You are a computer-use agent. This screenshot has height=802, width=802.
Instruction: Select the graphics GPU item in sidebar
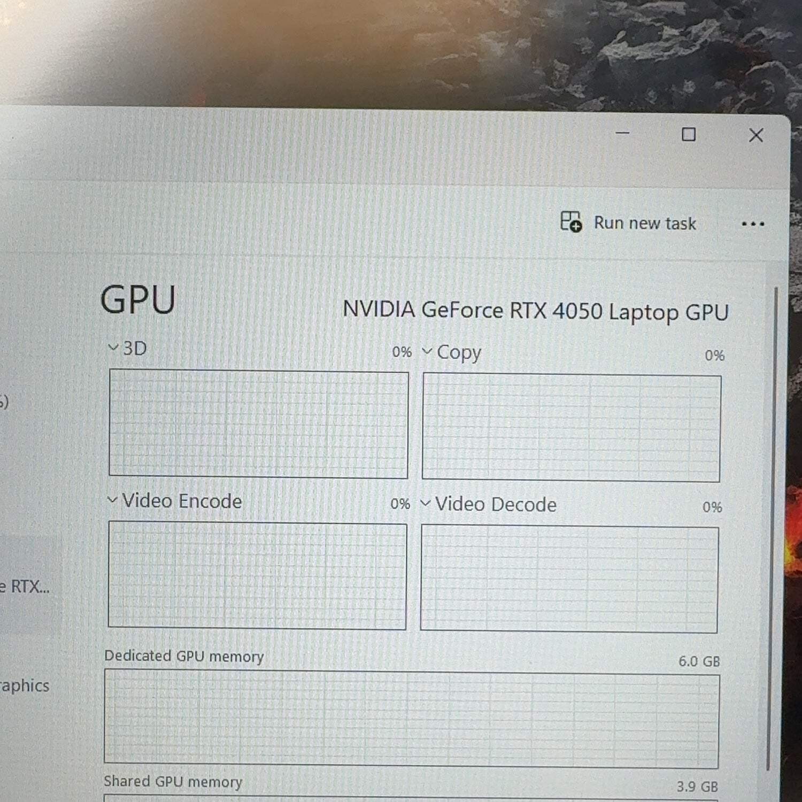tap(25, 685)
